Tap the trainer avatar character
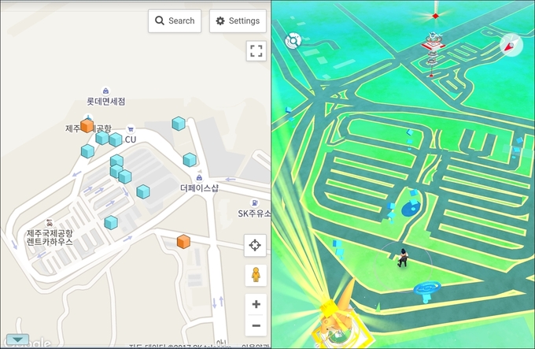This screenshot has height=349, width=535. 403,258
